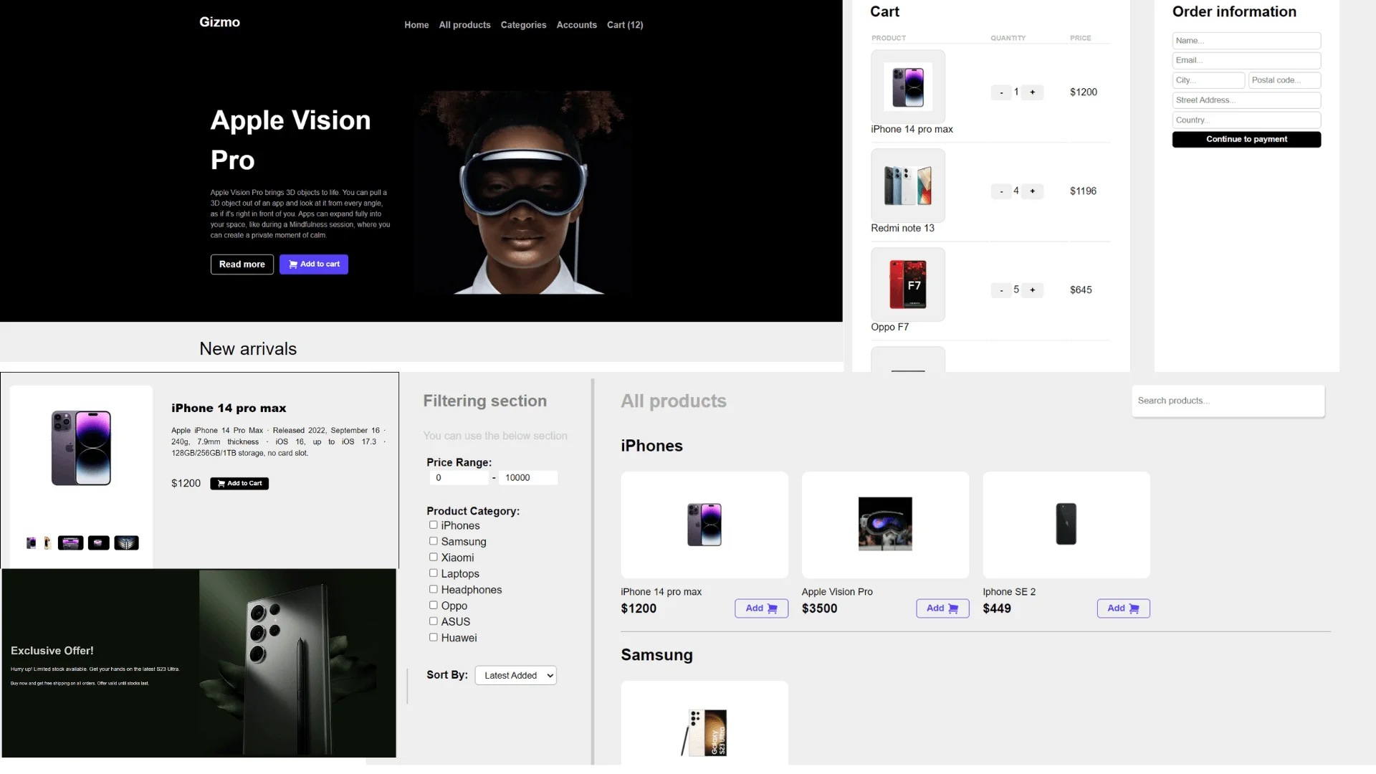
Task: Click the $645 price for Oppo F7
Action: [1081, 290]
